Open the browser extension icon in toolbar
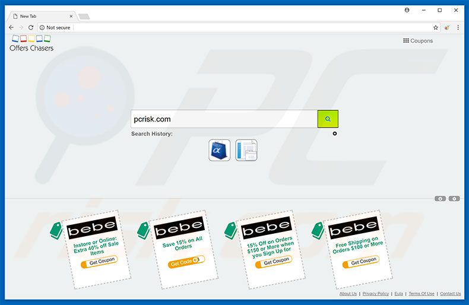This screenshot has width=469, height=305. [447, 27]
